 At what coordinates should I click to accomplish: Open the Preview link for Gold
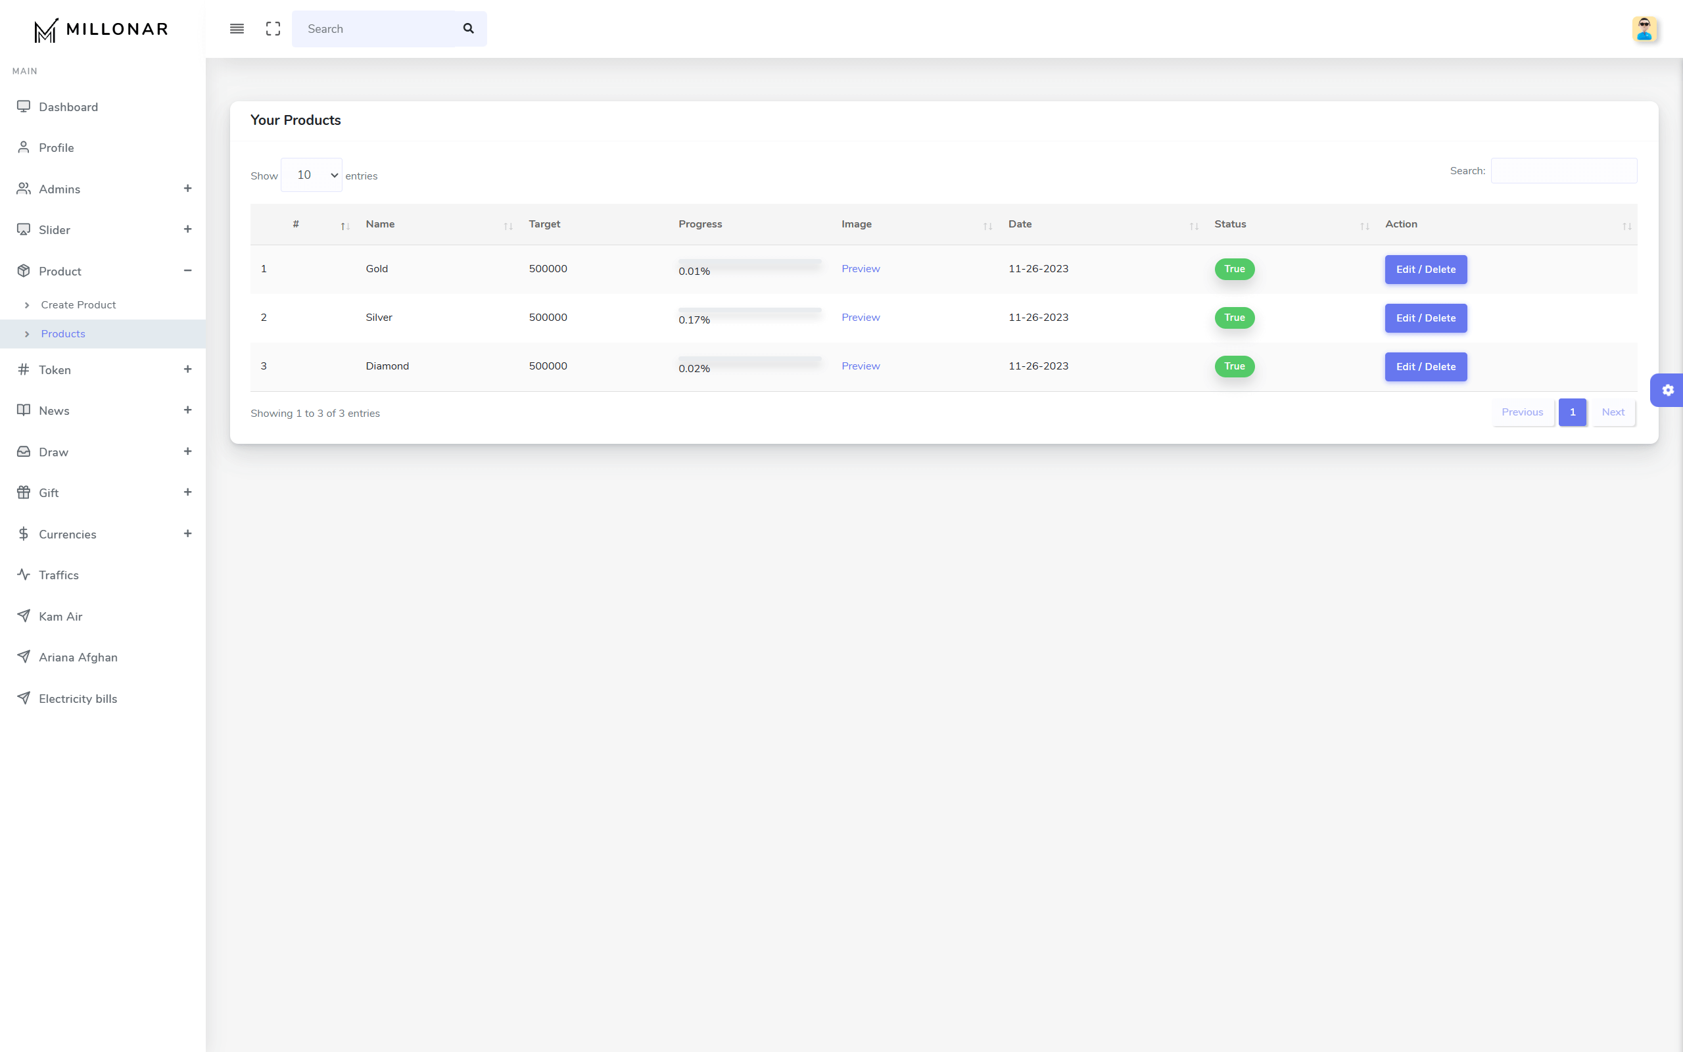[861, 268]
